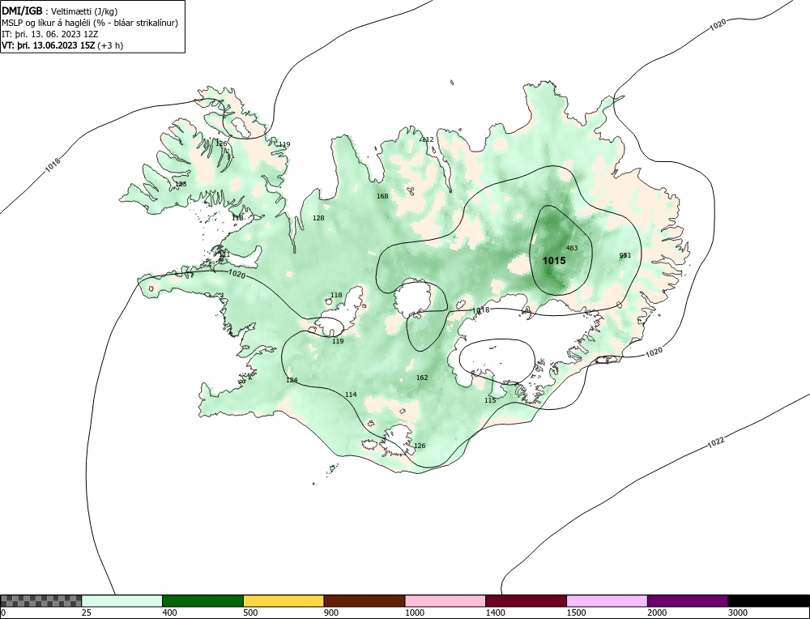Click the legend tick label 500
The height and width of the screenshot is (619, 810).
coord(250,613)
